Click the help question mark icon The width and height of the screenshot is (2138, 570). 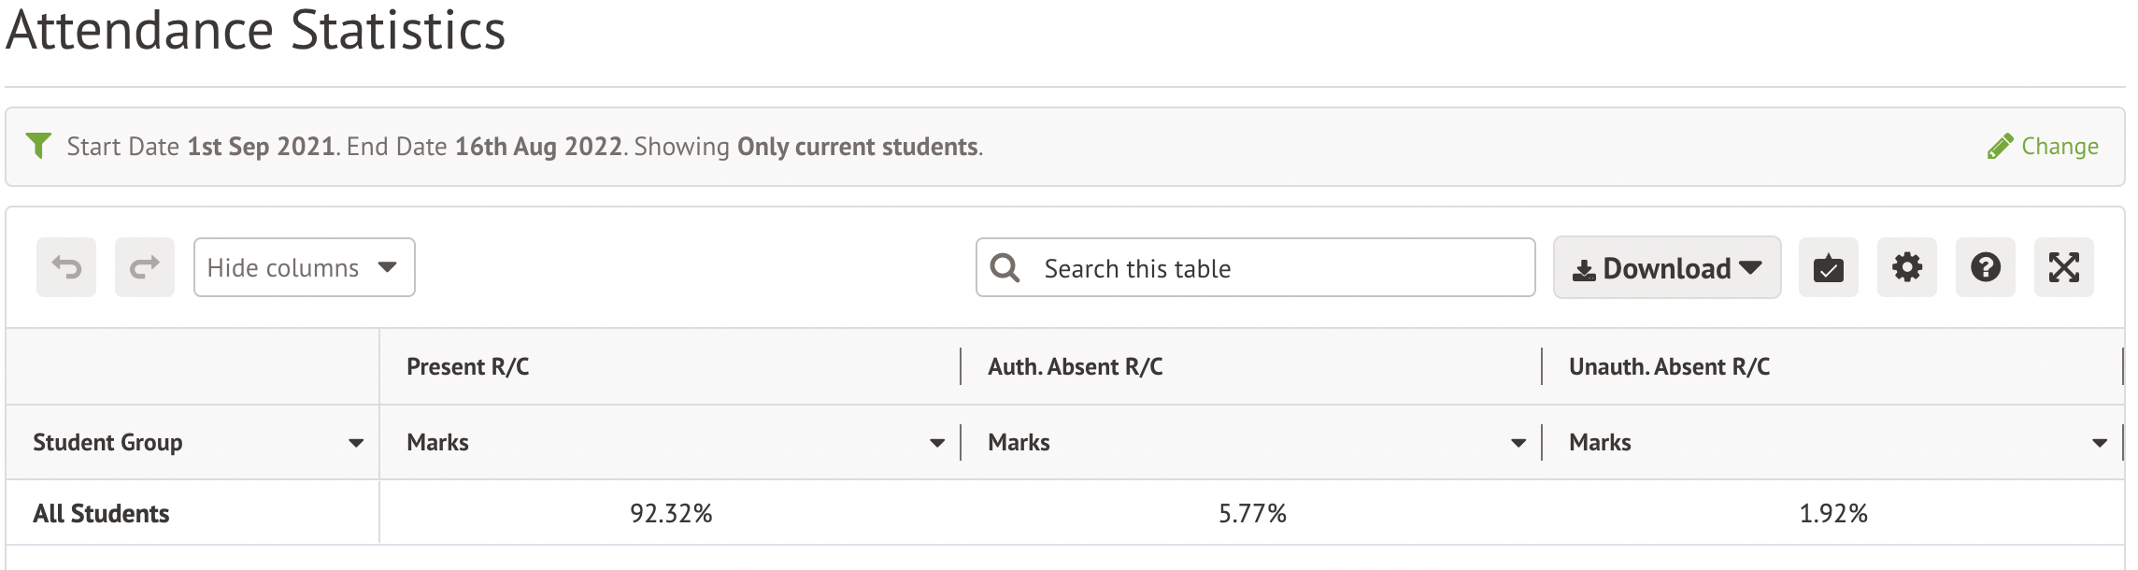1985,268
